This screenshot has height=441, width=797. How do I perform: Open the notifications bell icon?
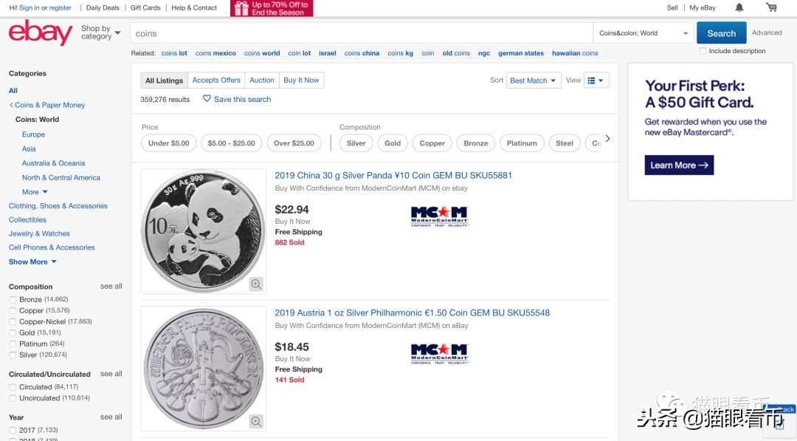[739, 7]
